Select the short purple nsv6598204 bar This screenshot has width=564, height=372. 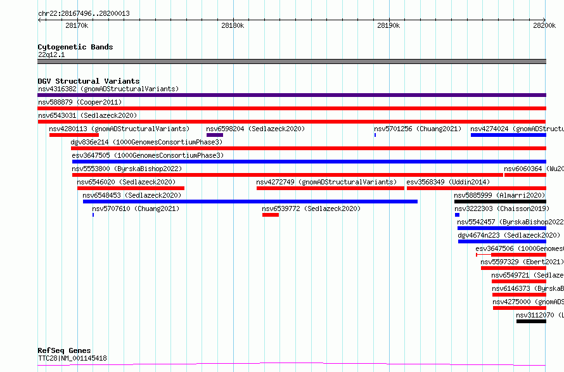pyautogui.click(x=215, y=135)
